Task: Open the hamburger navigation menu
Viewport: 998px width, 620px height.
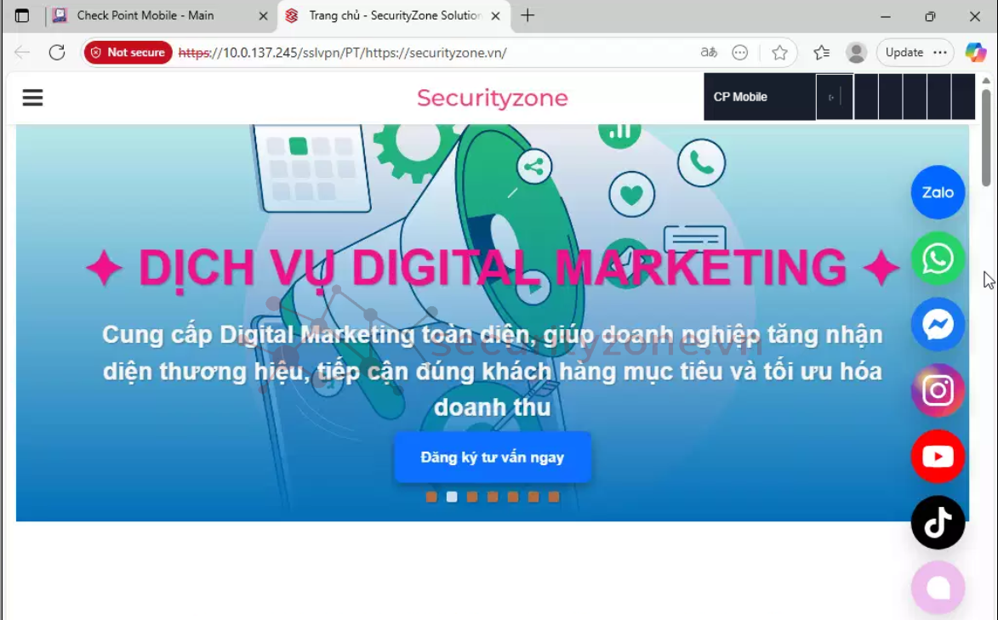Action: [32, 98]
